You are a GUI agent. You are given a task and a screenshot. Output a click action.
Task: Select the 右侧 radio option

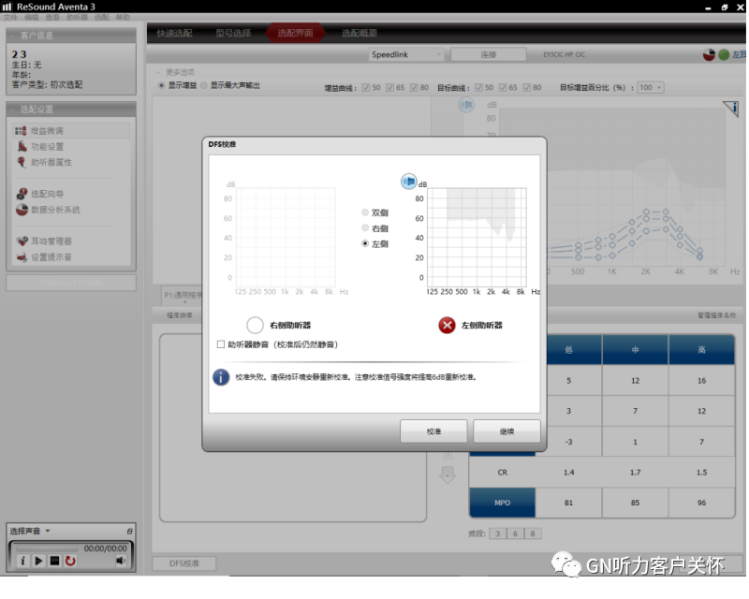pos(365,228)
